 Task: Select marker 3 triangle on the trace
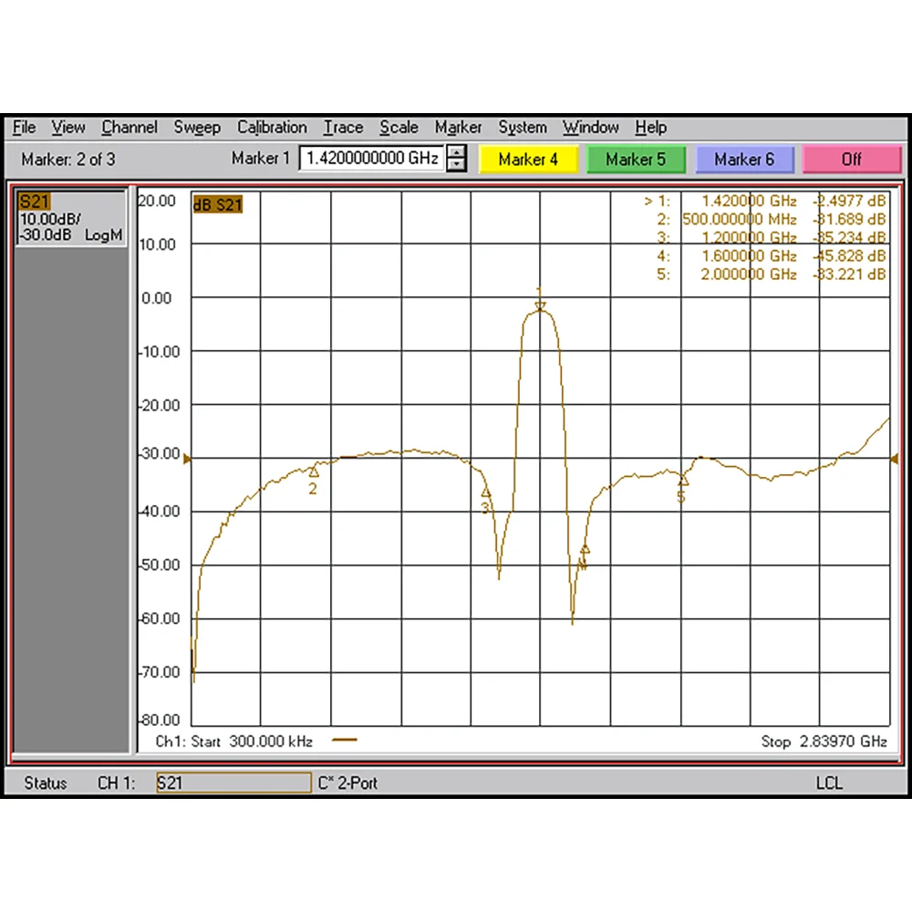pos(486,492)
